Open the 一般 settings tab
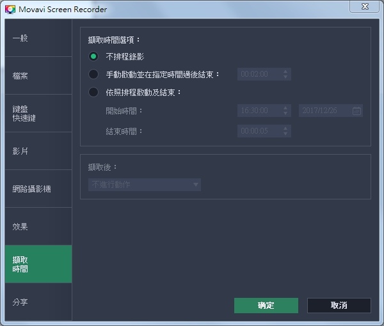The image size is (384, 326). [38, 38]
